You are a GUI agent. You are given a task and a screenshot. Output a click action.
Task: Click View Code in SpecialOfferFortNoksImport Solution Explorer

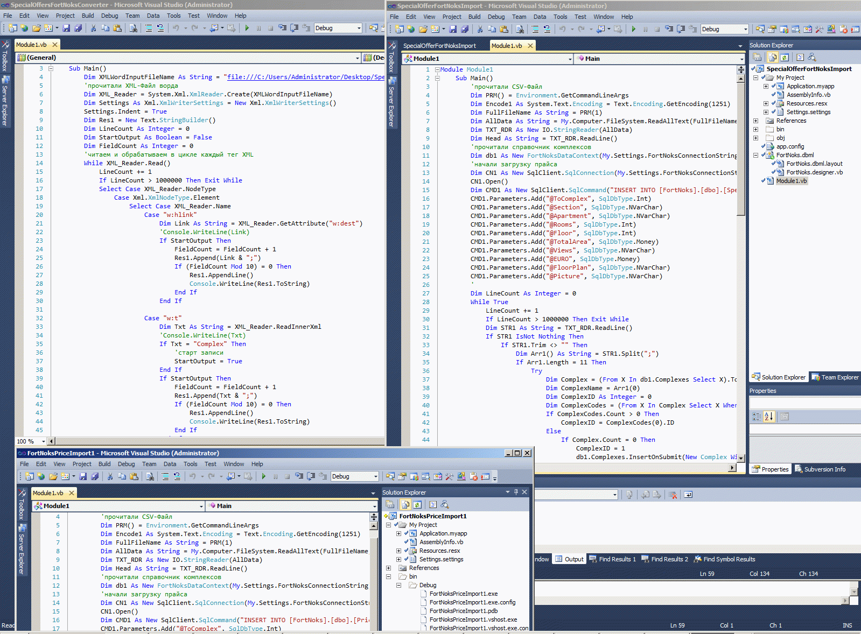(x=800, y=57)
